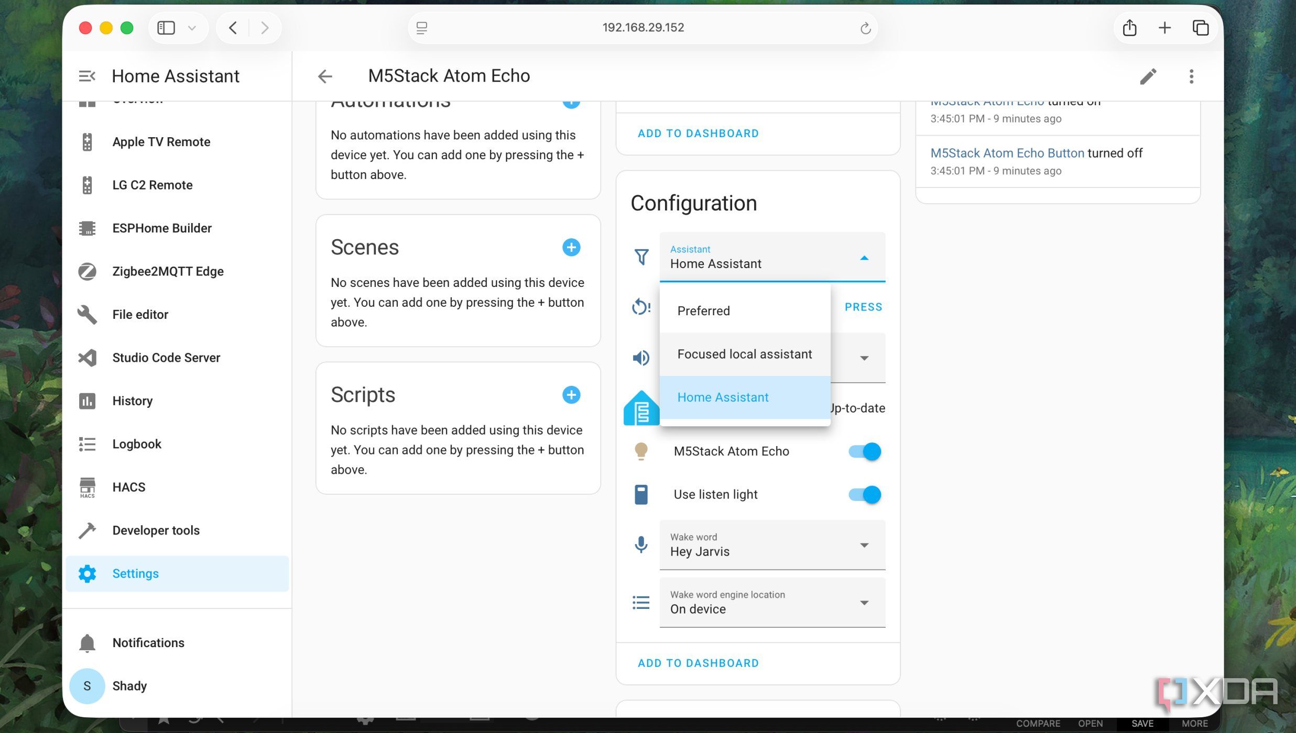Click Safari forward navigation arrow
Image resolution: width=1296 pixels, height=733 pixels.
click(265, 28)
